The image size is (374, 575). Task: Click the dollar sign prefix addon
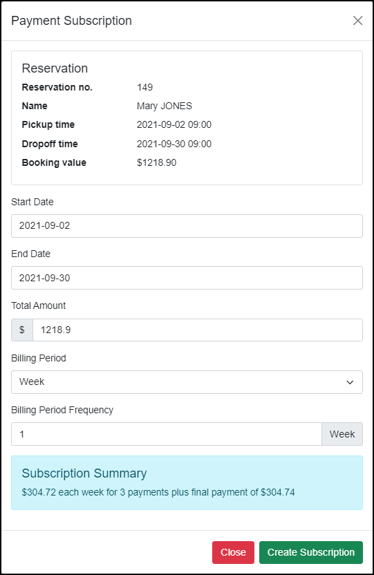22,330
